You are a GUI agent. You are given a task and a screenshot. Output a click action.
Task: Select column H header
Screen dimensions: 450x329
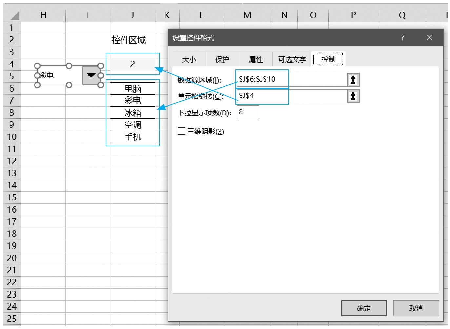click(x=43, y=15)
